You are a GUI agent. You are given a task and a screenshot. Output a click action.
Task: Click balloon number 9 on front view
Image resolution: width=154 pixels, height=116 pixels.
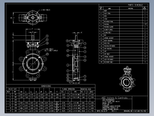click(47, 36)
